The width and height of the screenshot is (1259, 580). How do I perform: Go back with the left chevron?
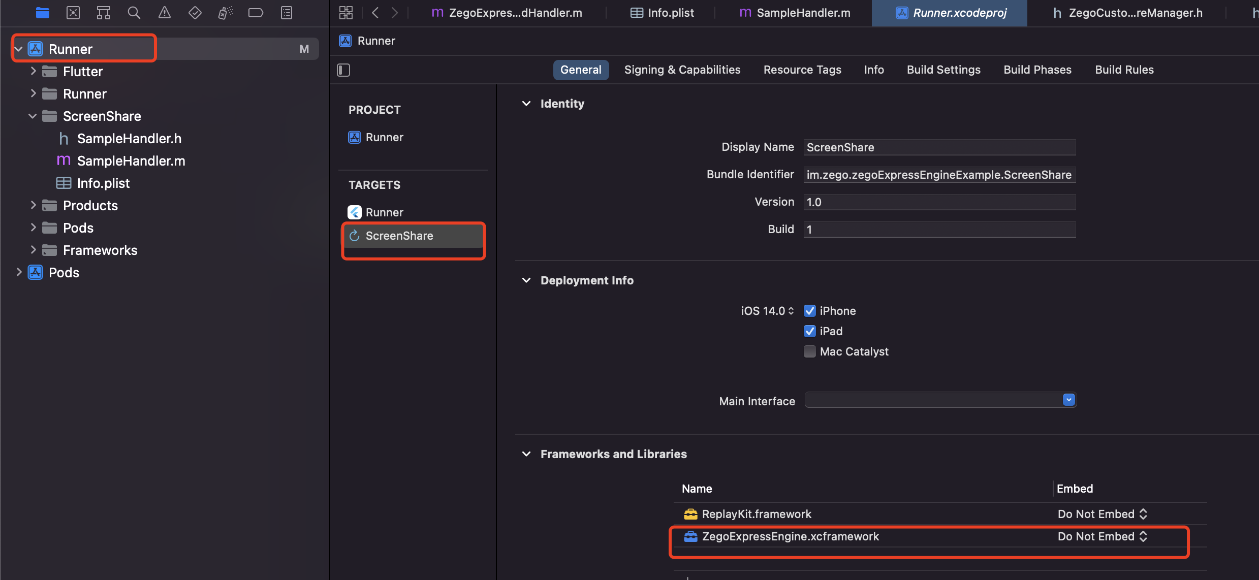coord(375,13)
